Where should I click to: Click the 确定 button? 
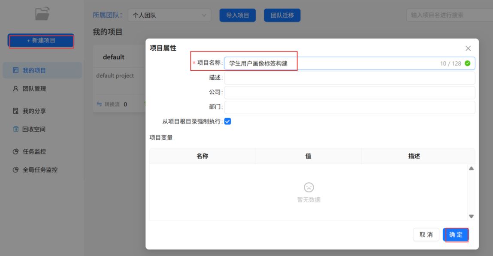click(456, 235)
